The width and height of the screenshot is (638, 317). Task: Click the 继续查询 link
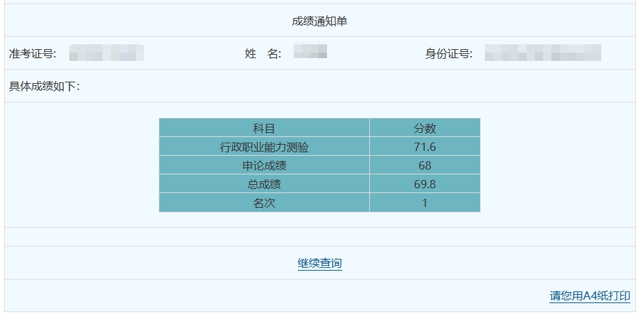coord(319,264)
